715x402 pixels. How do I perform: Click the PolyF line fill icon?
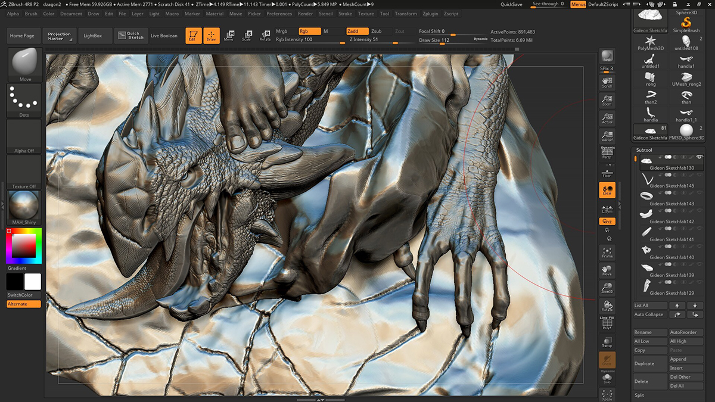607,323
